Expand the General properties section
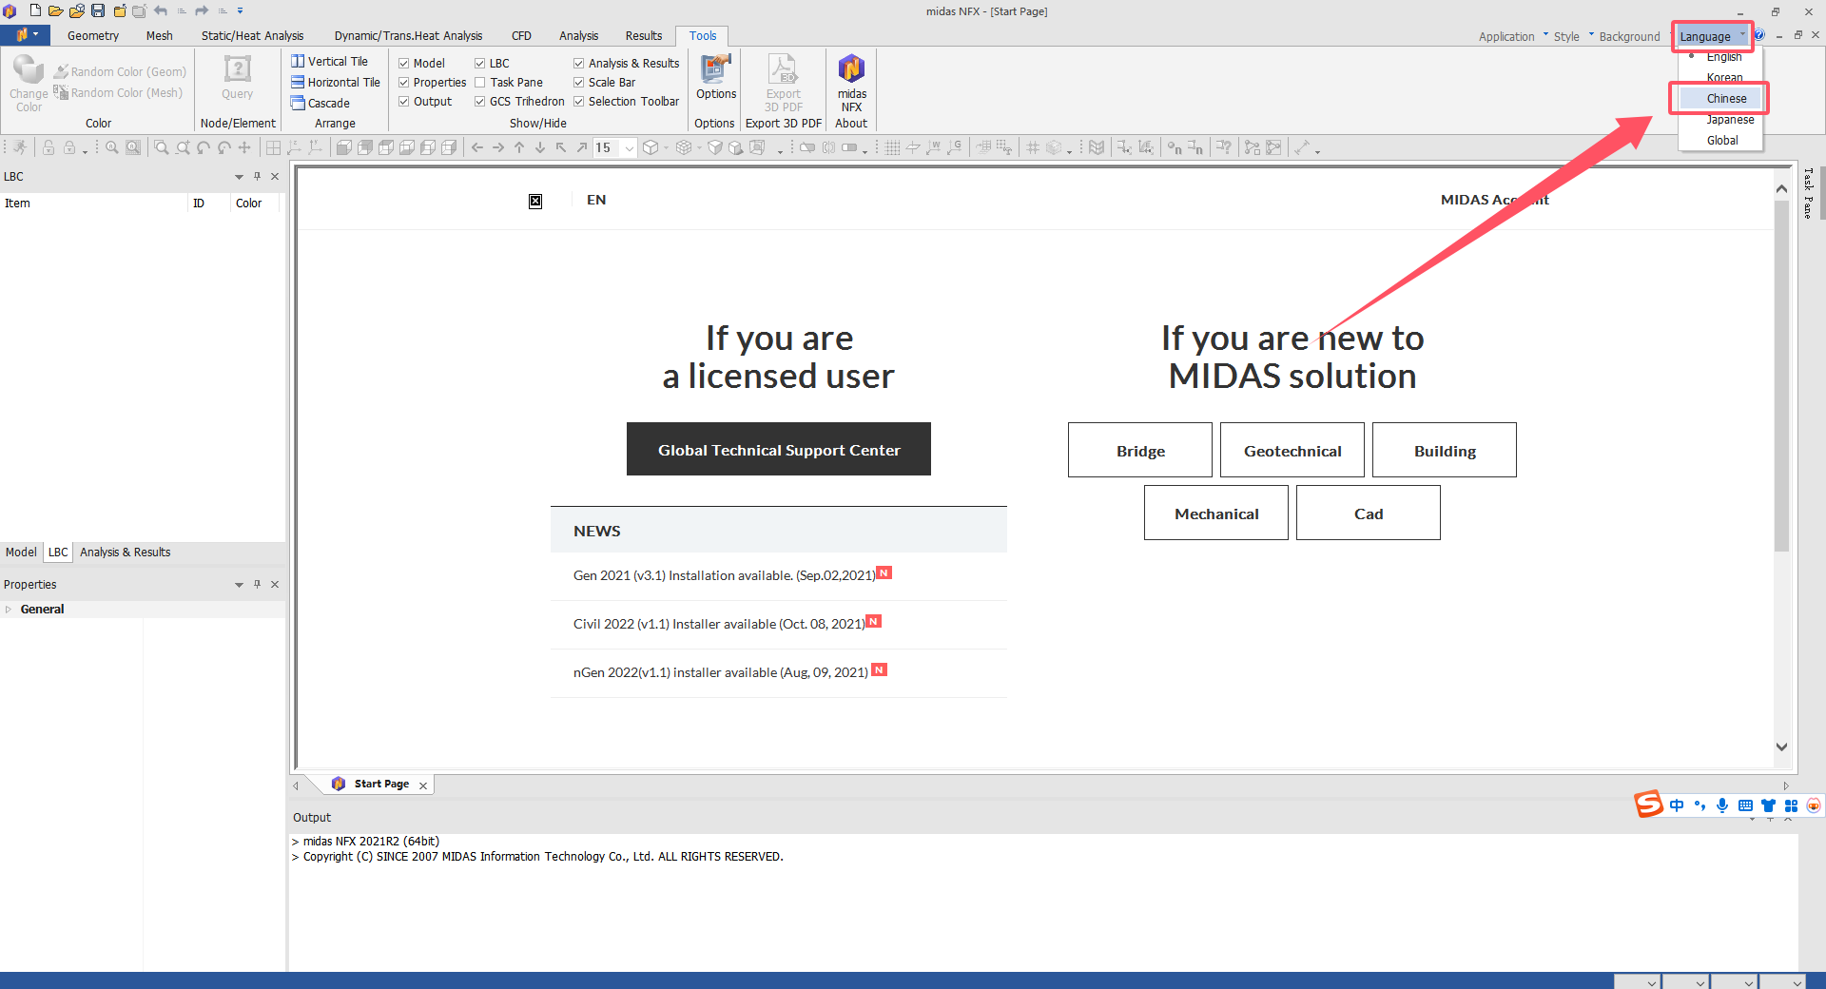The image size is (1826, 989). pyautogui.click(x=9, y=610)
